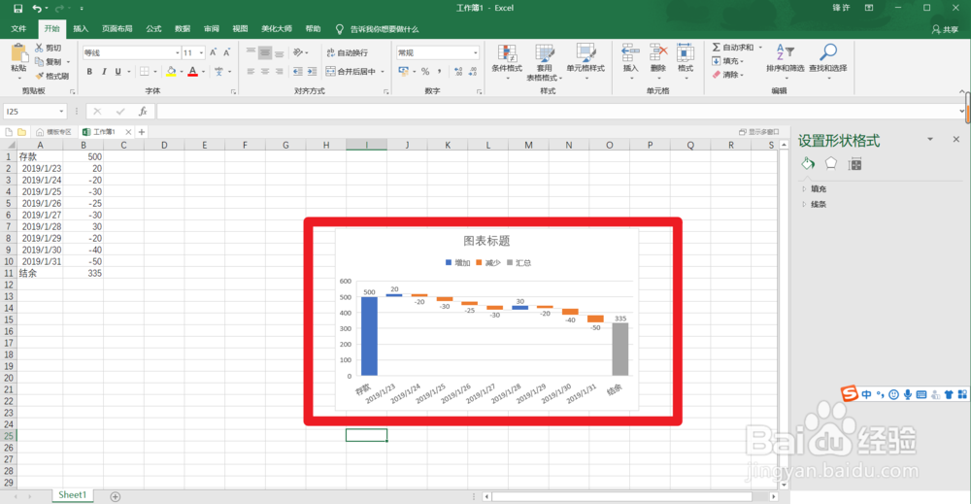This screenshot has height=504, width=971.
Task: Click the add new sheet plus button
Action: tap(116, 496)
